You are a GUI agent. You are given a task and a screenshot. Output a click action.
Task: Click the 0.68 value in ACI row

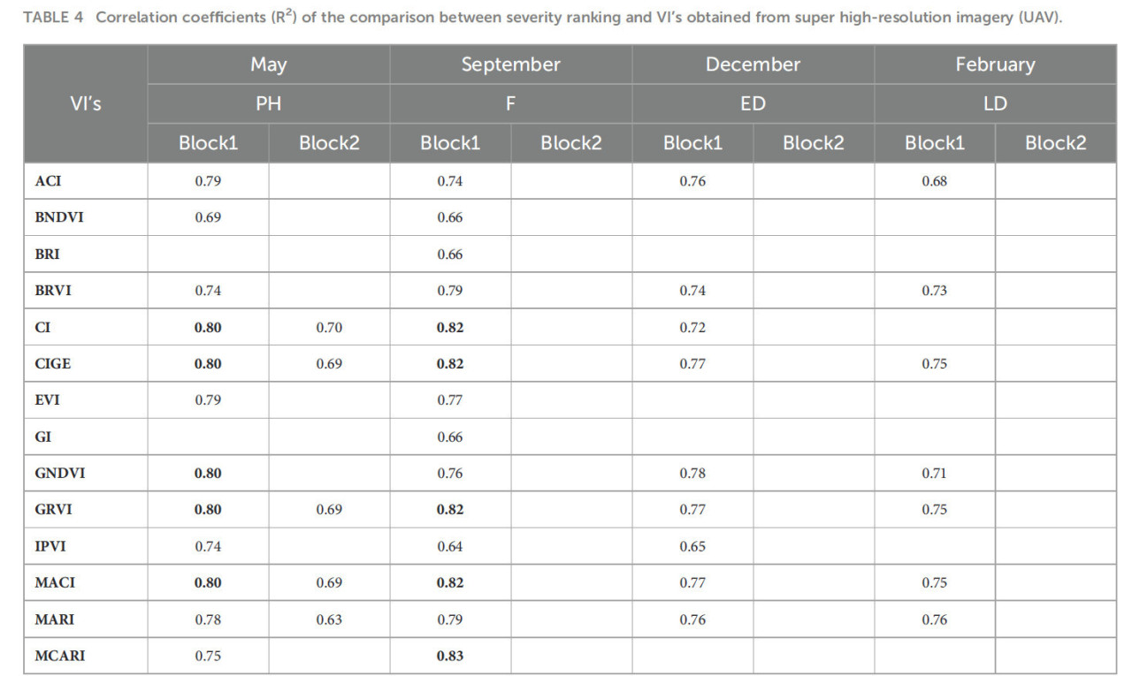point(934,181)
